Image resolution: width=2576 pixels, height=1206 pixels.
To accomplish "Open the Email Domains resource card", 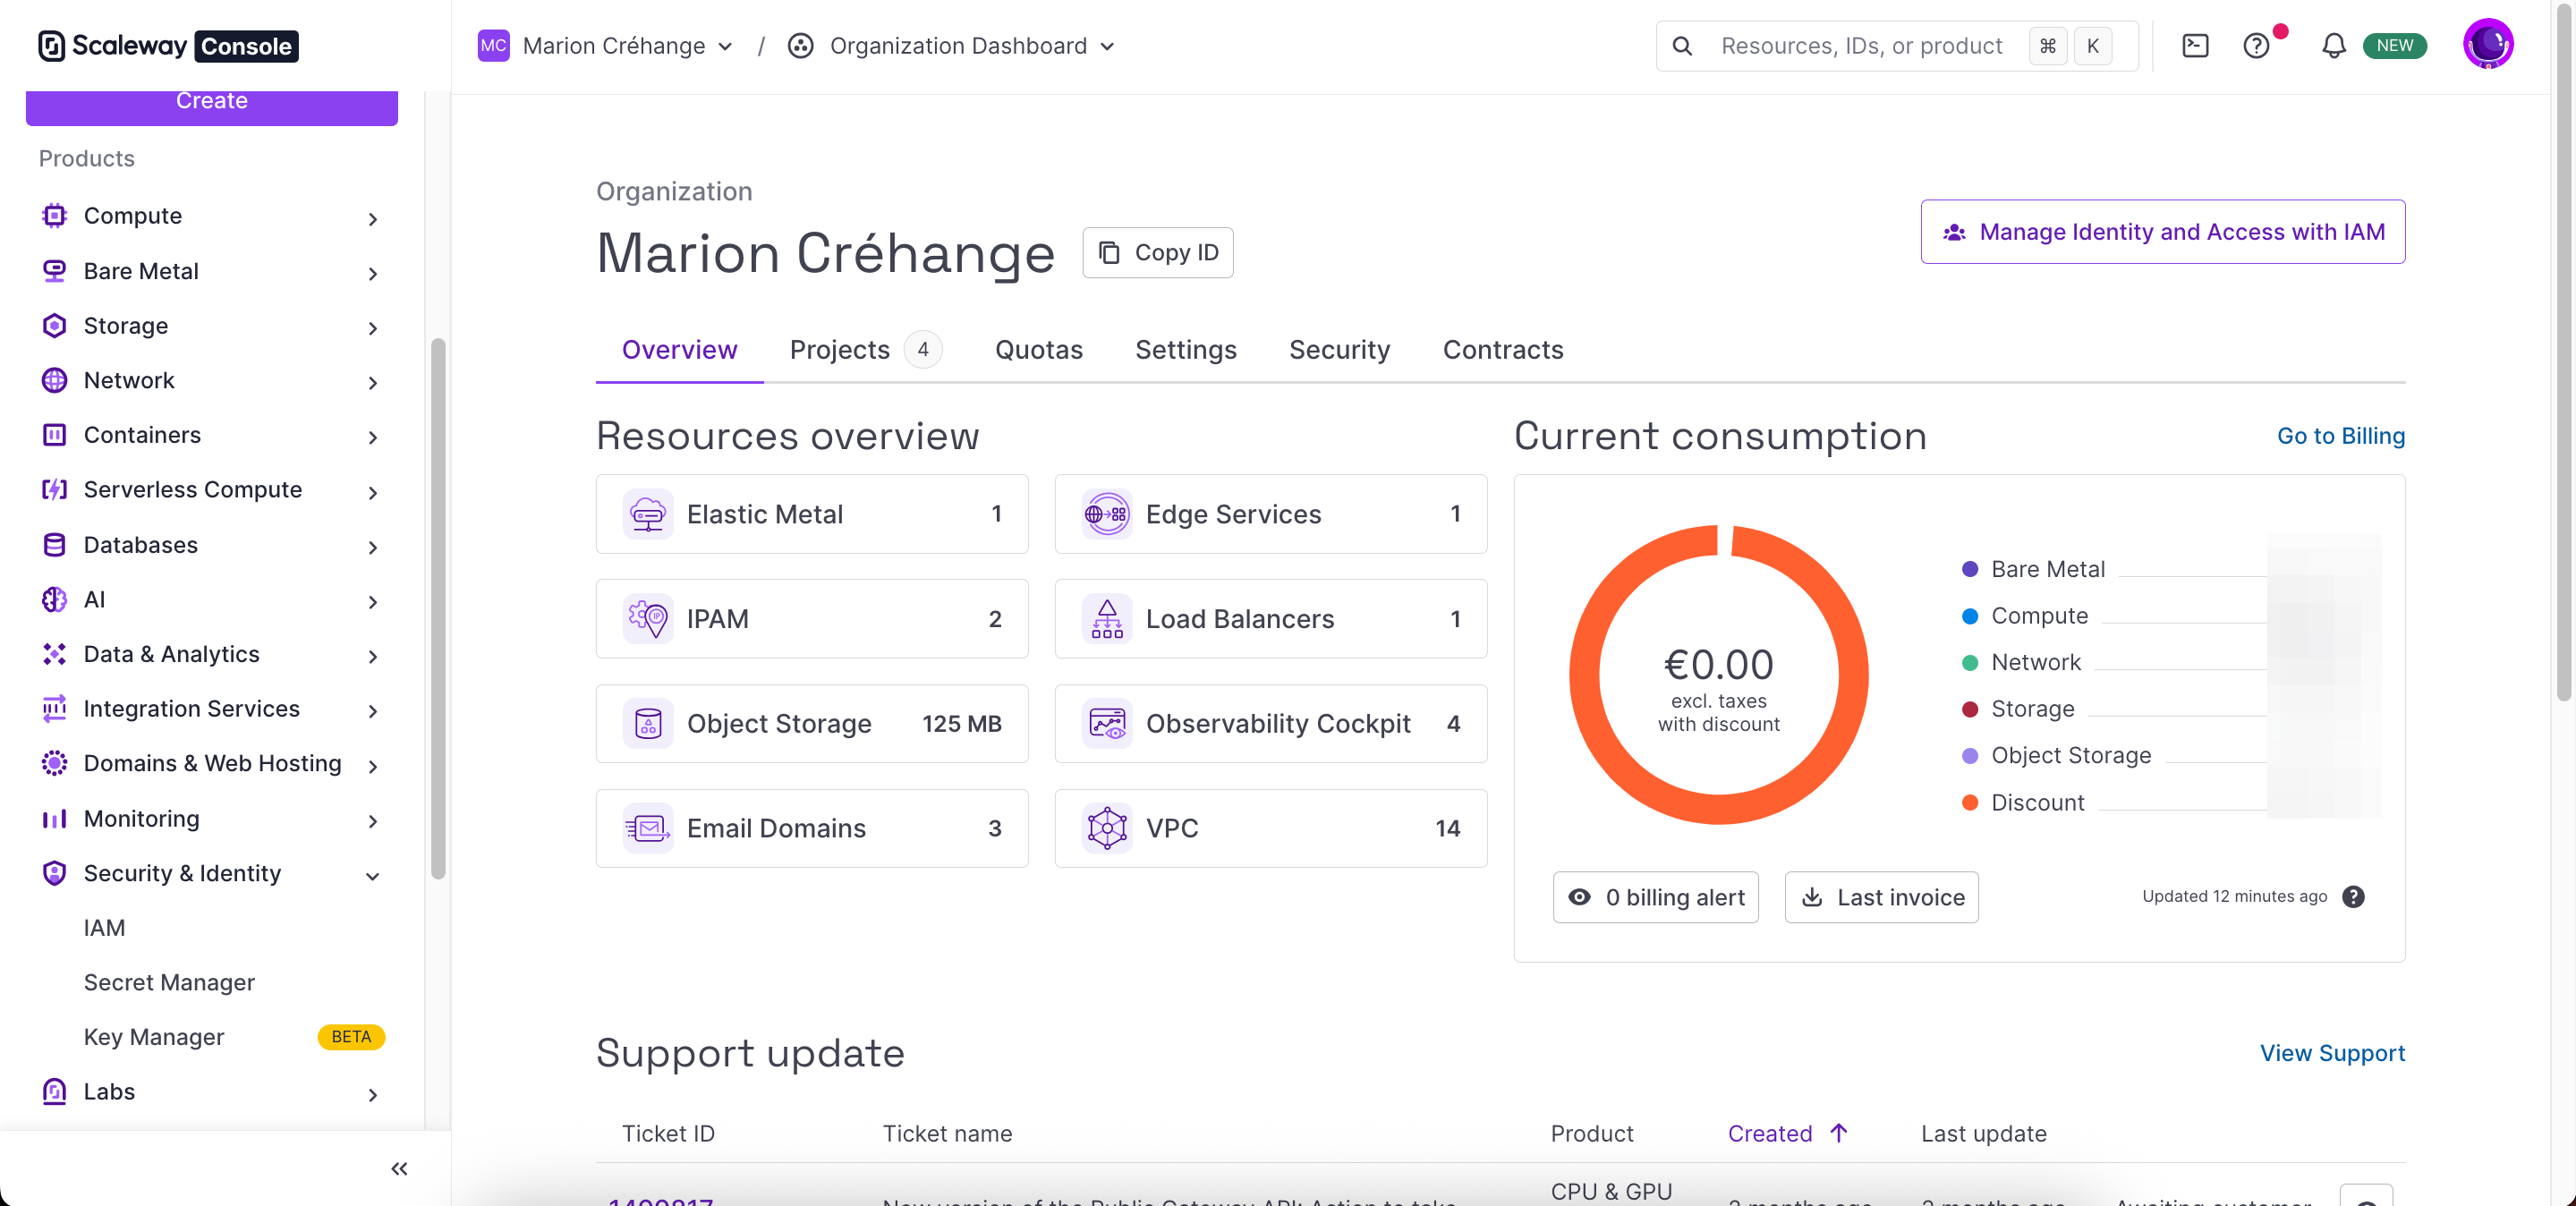I will tap(811, 828).
